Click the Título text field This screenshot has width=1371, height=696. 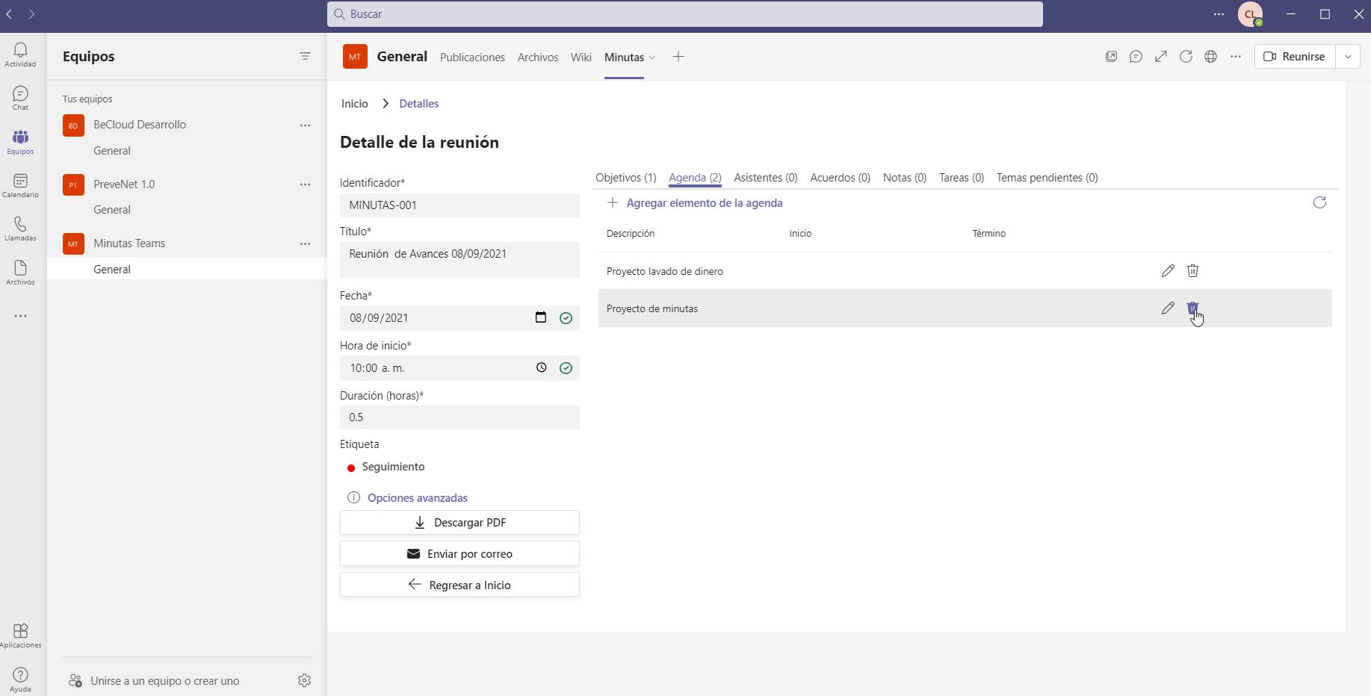[x=459, y=260]
